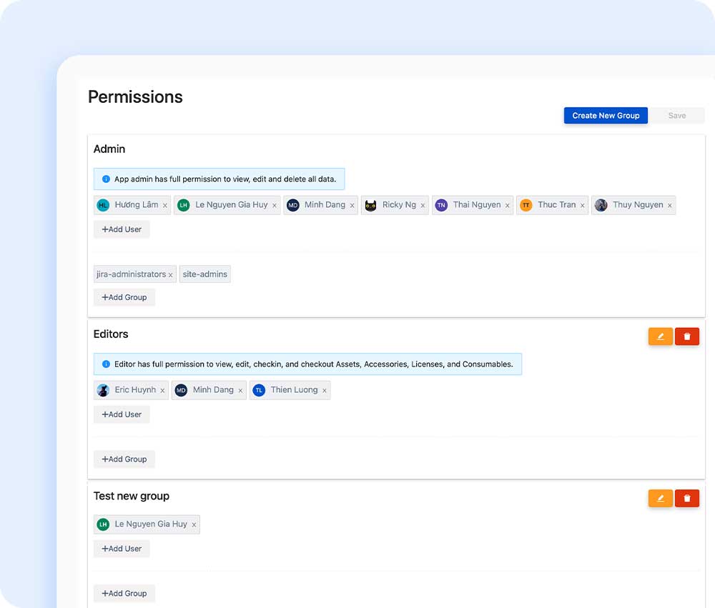Click the jira-administrators group name
This screenshot has height=608, width=715.
coord(132,274)
